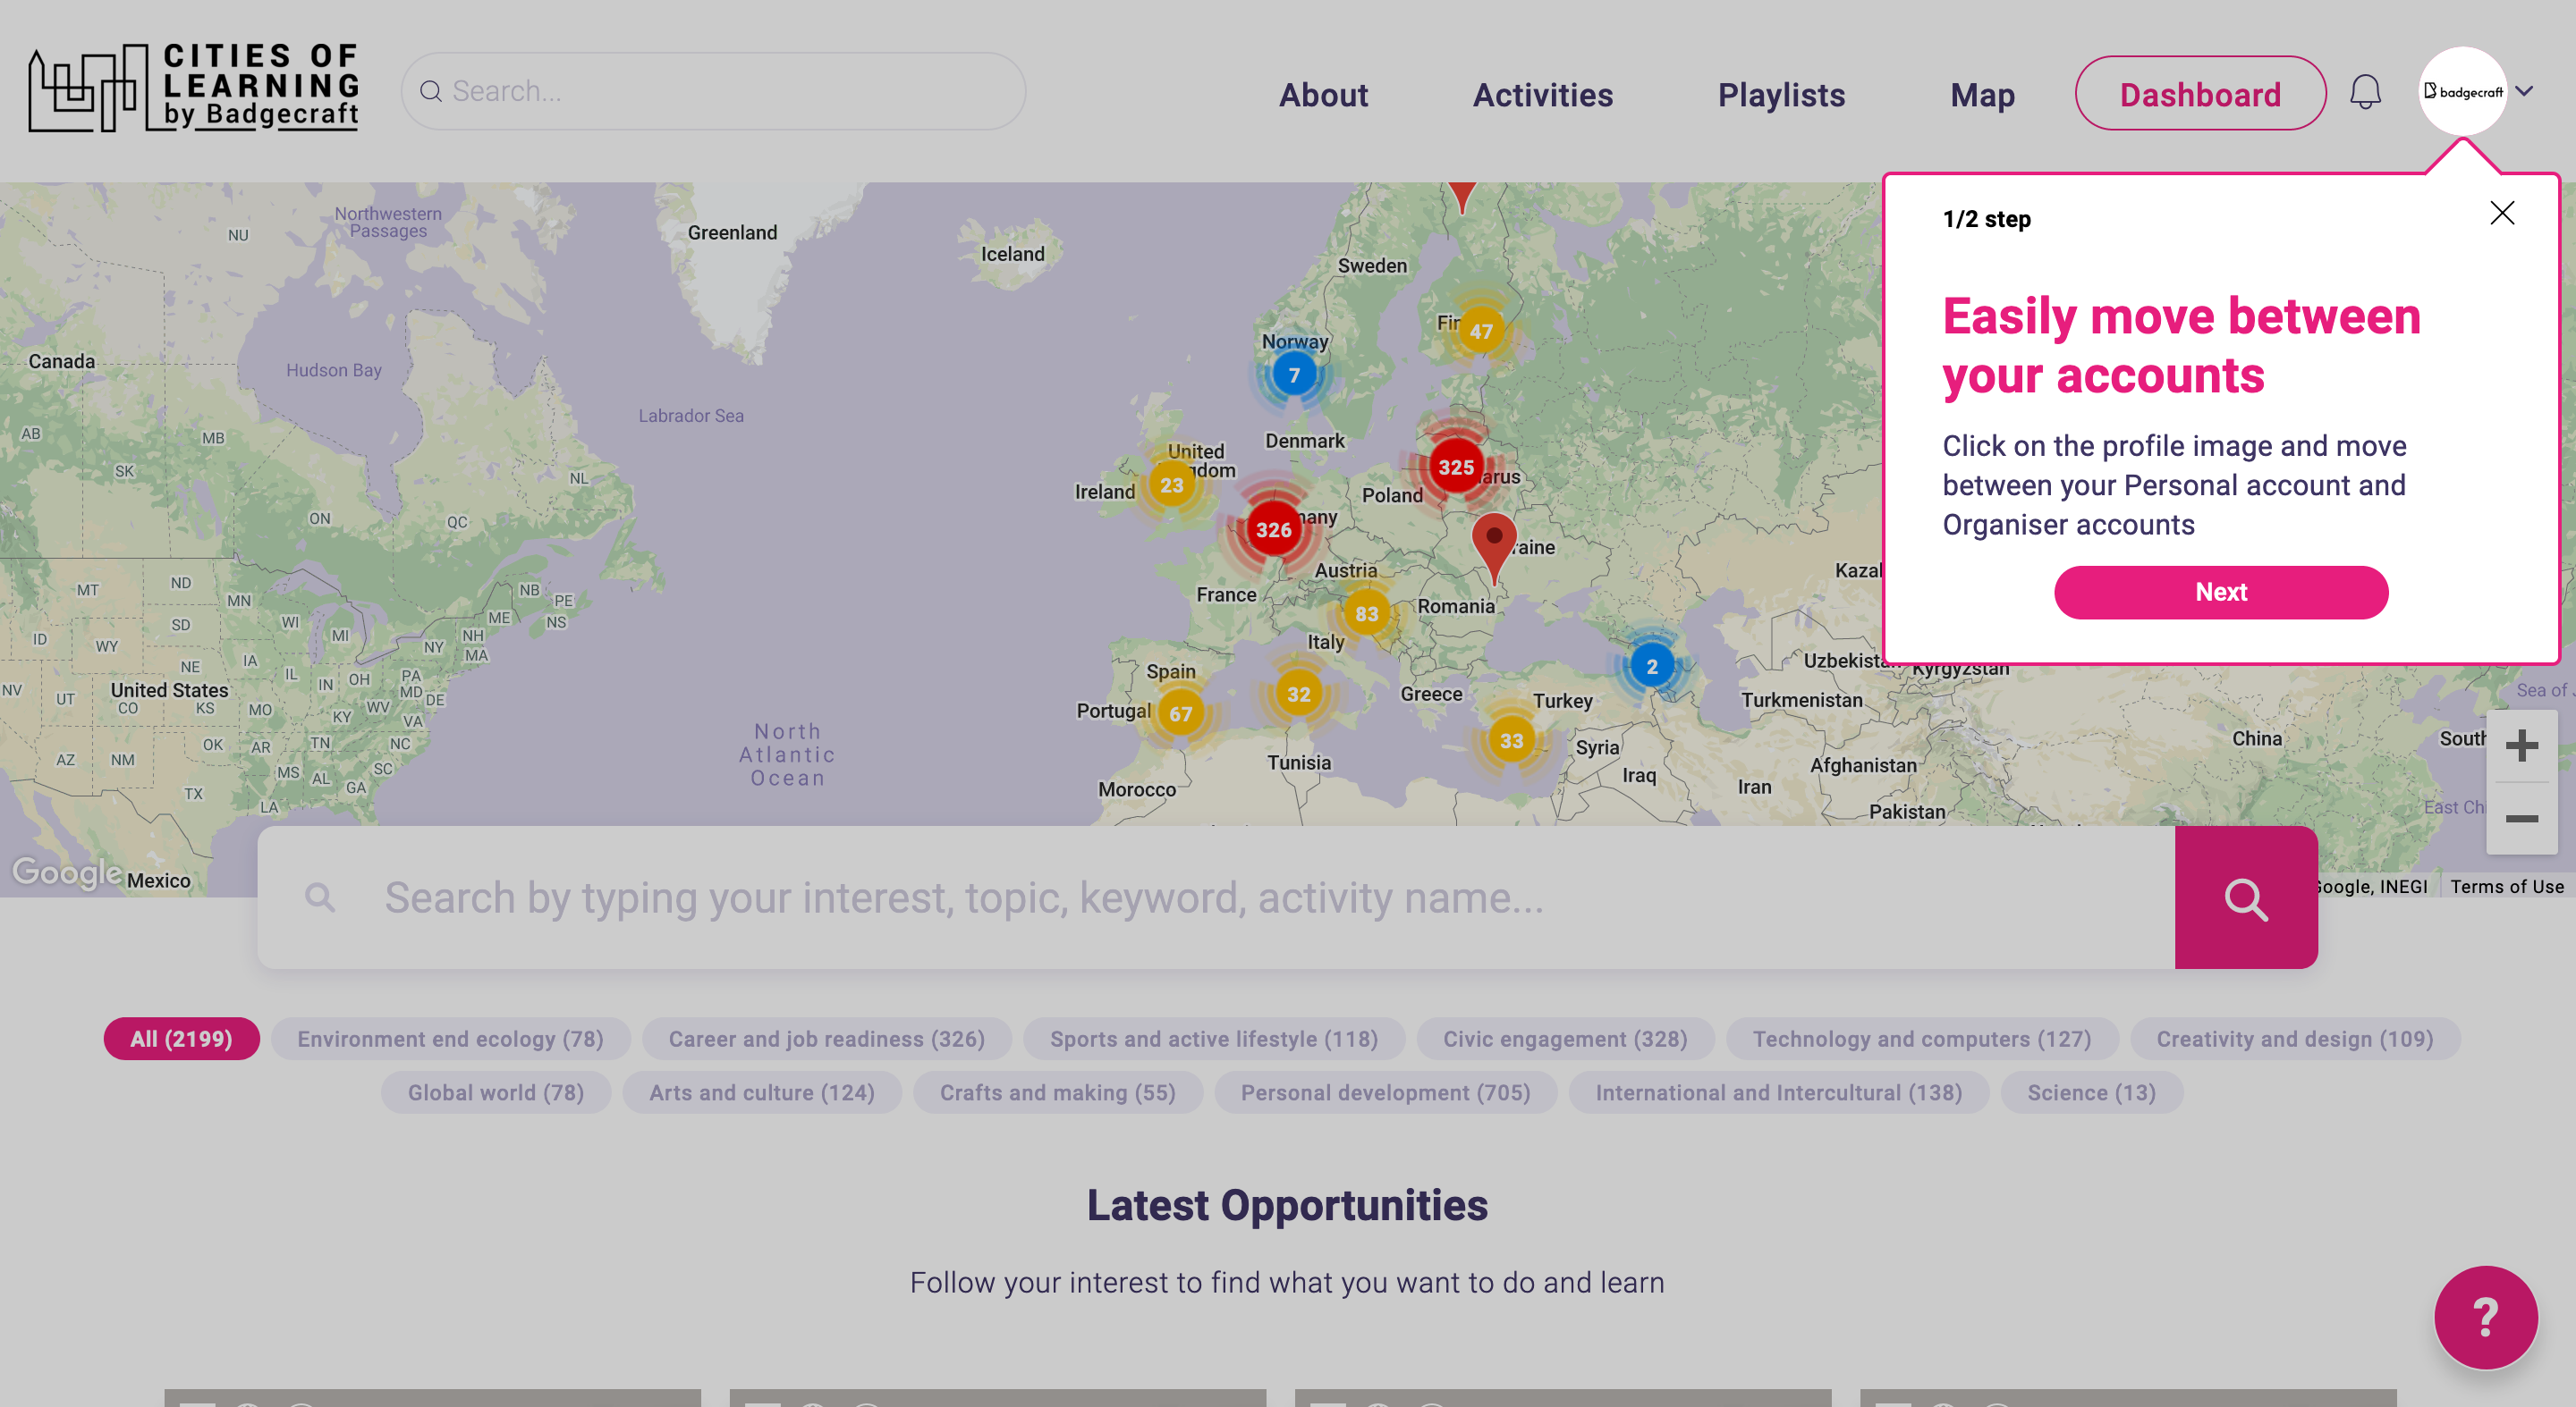The width and height of the screenshot is (2576, 1407).
Task: Open the badgecraft profile image menu
Action: pos(2462,91)
